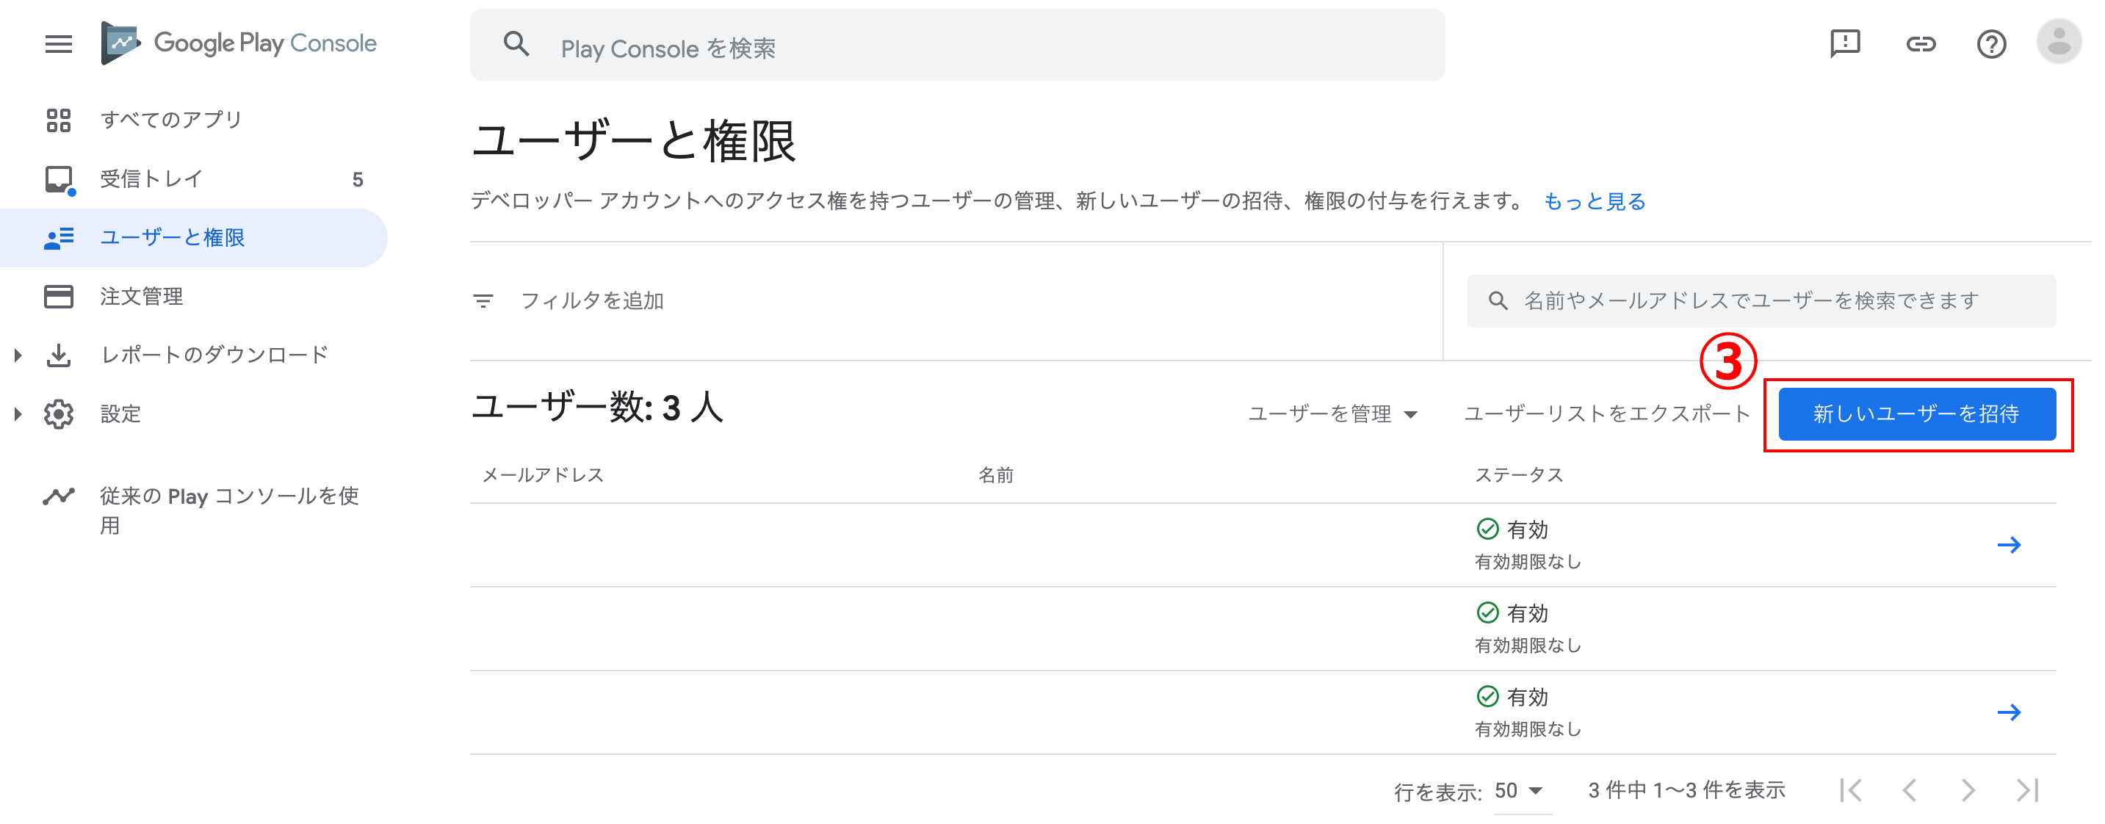Click the filter icon beside フィルタを追加
The image size is (2105, 824).
pyautogui.click(x=483, y=301)
